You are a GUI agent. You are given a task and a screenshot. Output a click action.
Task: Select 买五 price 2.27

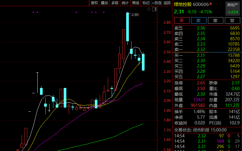click(201, 77)
